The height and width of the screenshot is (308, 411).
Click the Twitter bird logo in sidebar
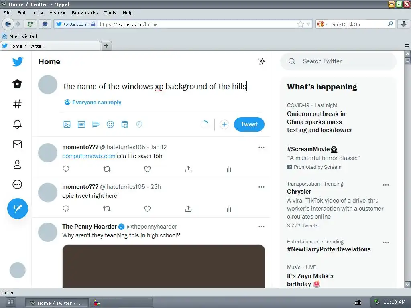(x=18, y=62)
